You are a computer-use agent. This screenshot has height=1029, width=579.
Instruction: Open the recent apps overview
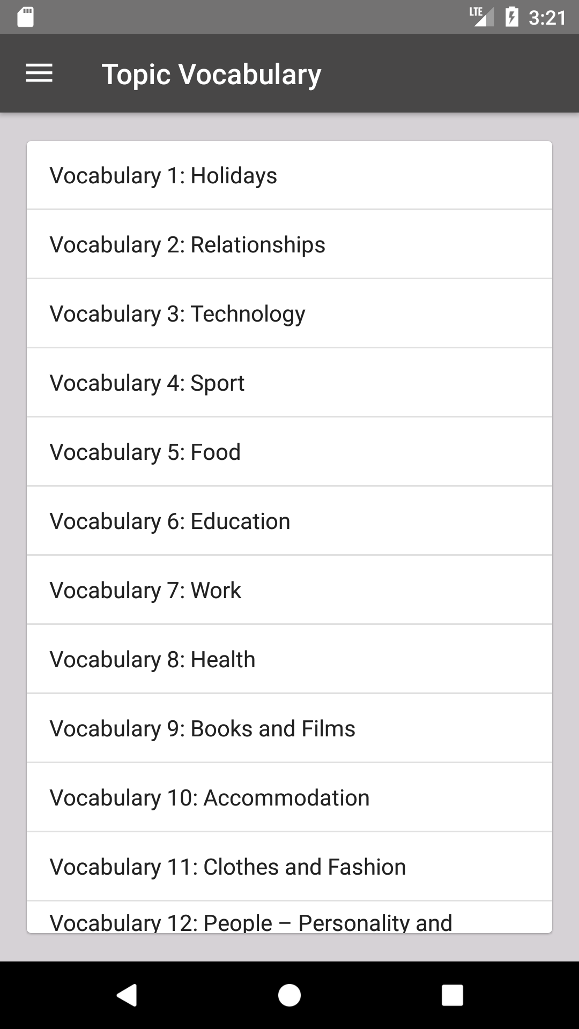[452, 995]
